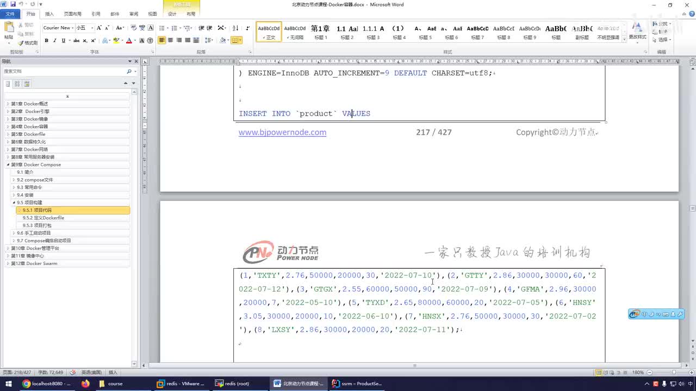Image resolution: width=696 pixels, height=391 pixels.
Task: Click the character border icon
Action: pos(150,28)
